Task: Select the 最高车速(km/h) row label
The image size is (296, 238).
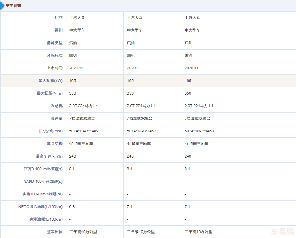Action: pos(49,156)
